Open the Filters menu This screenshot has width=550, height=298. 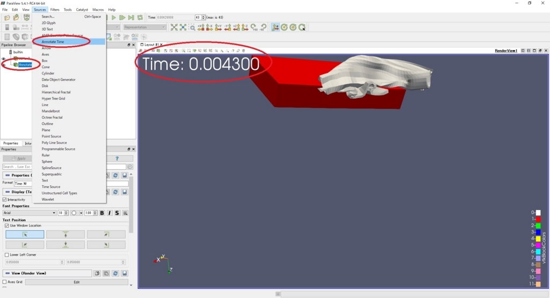coord(55,10)
